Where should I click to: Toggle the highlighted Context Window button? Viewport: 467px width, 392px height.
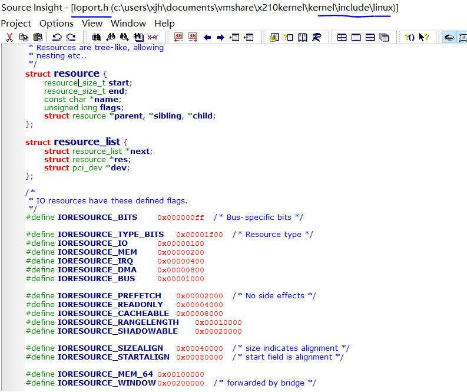point(449,37)
